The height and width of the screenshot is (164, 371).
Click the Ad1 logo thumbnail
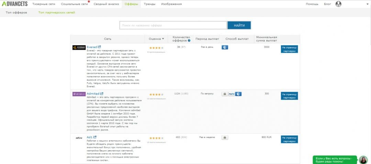pyautogui.click(x=79, y=138)
